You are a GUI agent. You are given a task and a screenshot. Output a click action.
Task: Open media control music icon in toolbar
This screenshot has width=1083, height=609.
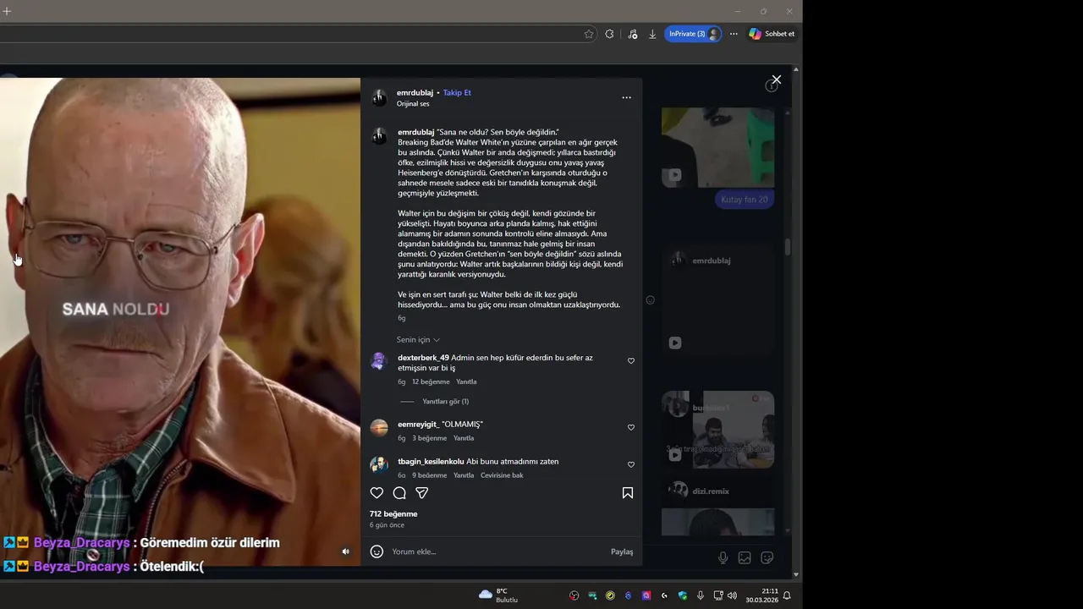pos(632,34)
